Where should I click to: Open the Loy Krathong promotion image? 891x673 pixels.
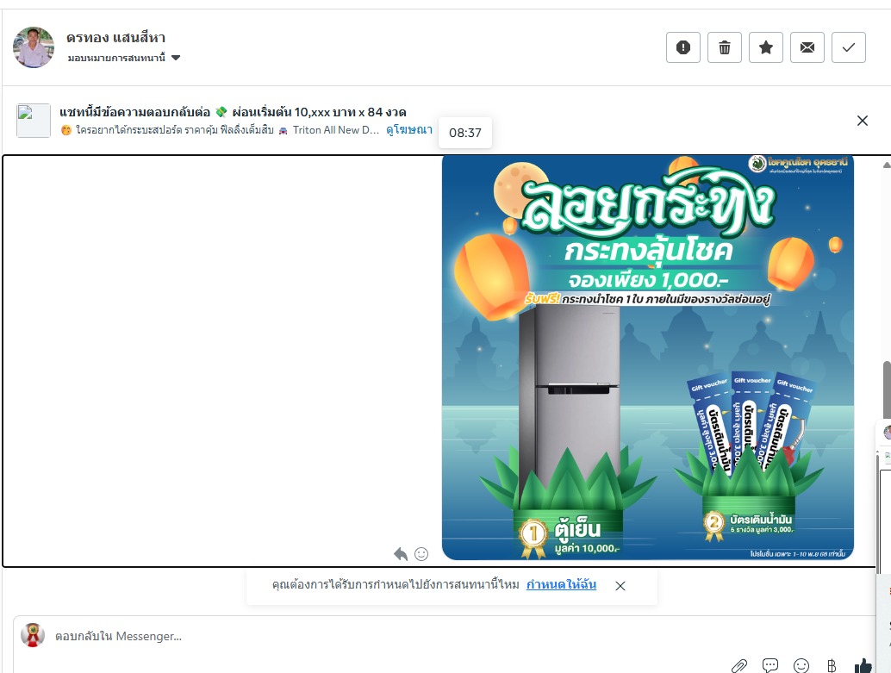click(x=648, y=358)
